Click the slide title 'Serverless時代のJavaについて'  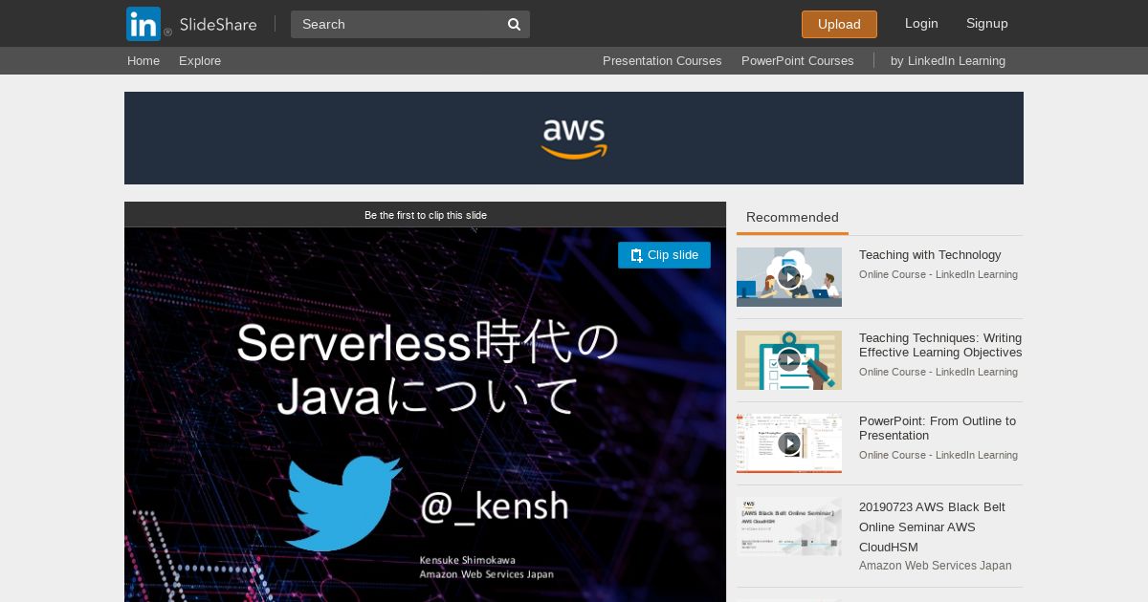pos(427,369)
